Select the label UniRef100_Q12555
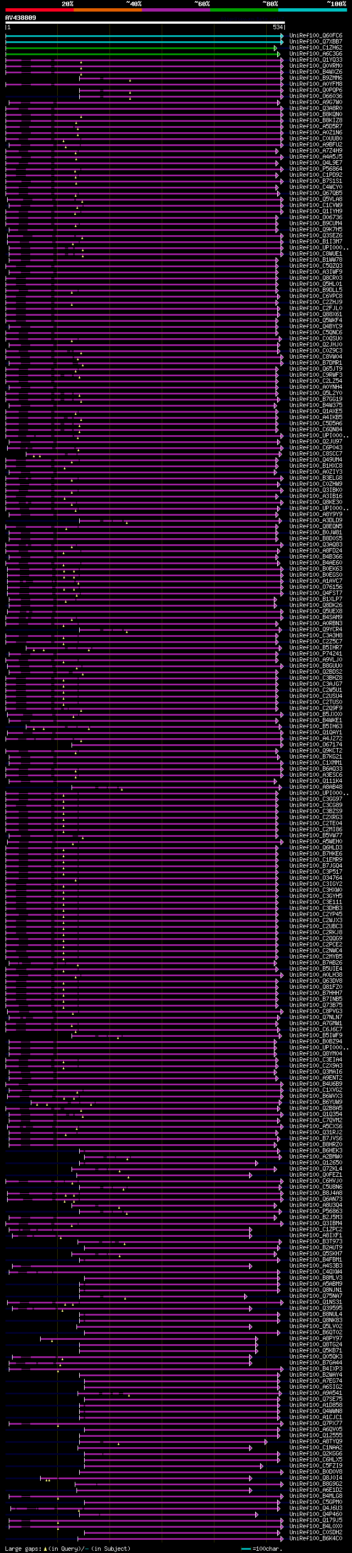Viewport: 352px width, 1553px height. point(316,1436)
